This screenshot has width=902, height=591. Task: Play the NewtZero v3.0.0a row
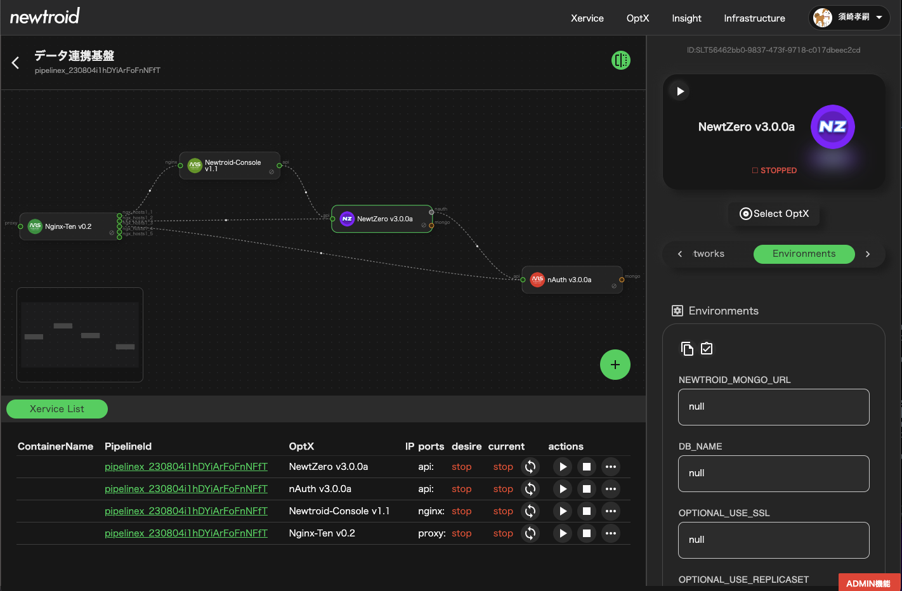[x=563, y=467]
